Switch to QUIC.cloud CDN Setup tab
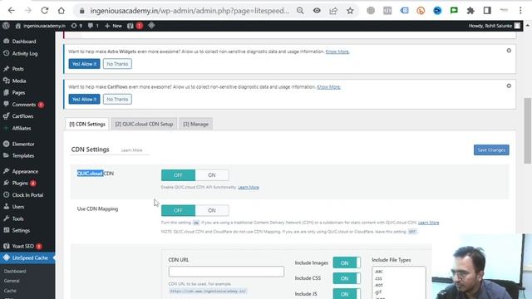 pyautogui.click(x=144, y=124)
